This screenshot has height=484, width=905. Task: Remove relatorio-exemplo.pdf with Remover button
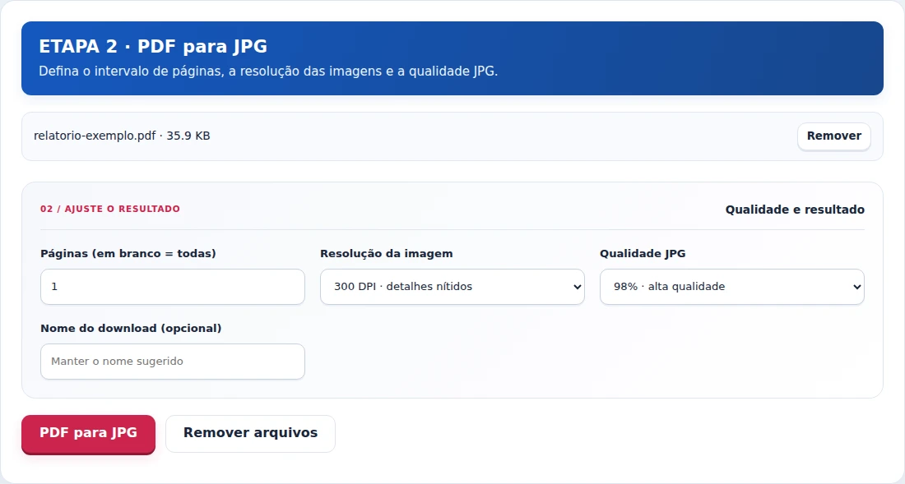834,136
